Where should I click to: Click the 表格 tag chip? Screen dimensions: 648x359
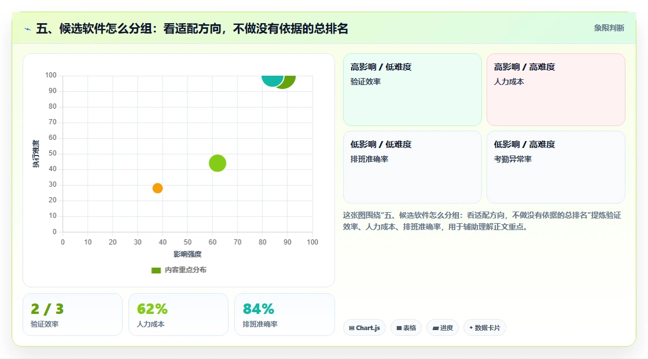406,328
